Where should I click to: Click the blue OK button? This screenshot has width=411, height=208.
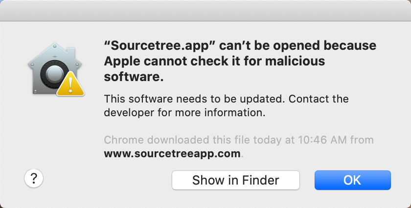[353, 180]
